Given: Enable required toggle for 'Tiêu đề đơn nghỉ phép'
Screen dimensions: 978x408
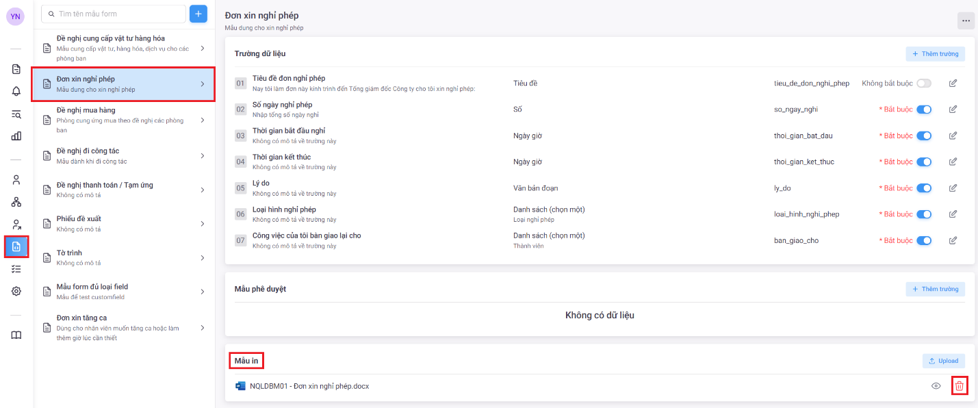Looking at the screenshot, I should [924, 84].
